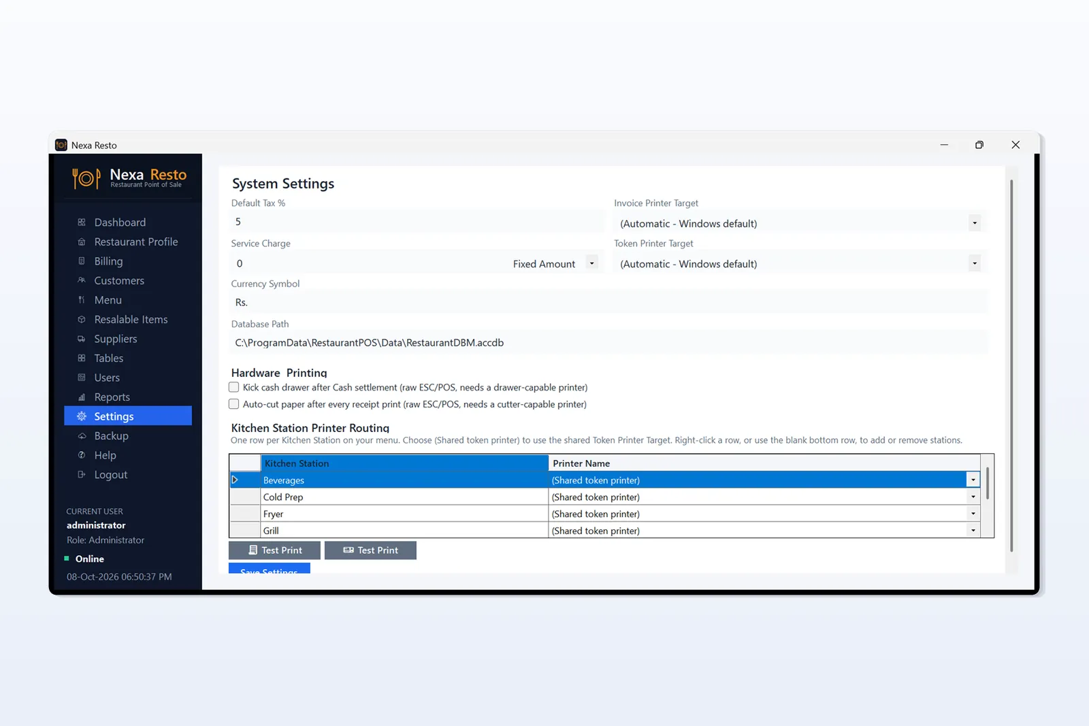Click the Restaurant Profile sidebar icon
Viewport: 1089px width, 726px height.
[x=82, y=242]
